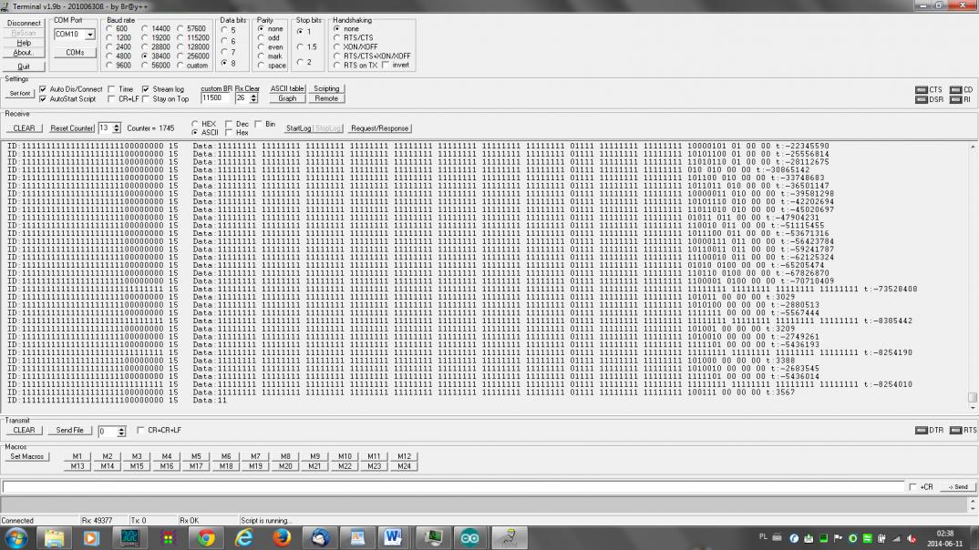The height and width of the screenshot is (550, 979).
Task: Click the Remote button
Action: pyautogui.click(x=326, y=98)
